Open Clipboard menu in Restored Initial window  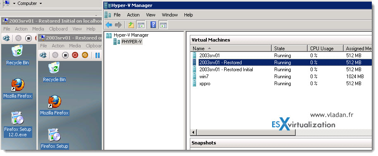[x=58, y=29]
